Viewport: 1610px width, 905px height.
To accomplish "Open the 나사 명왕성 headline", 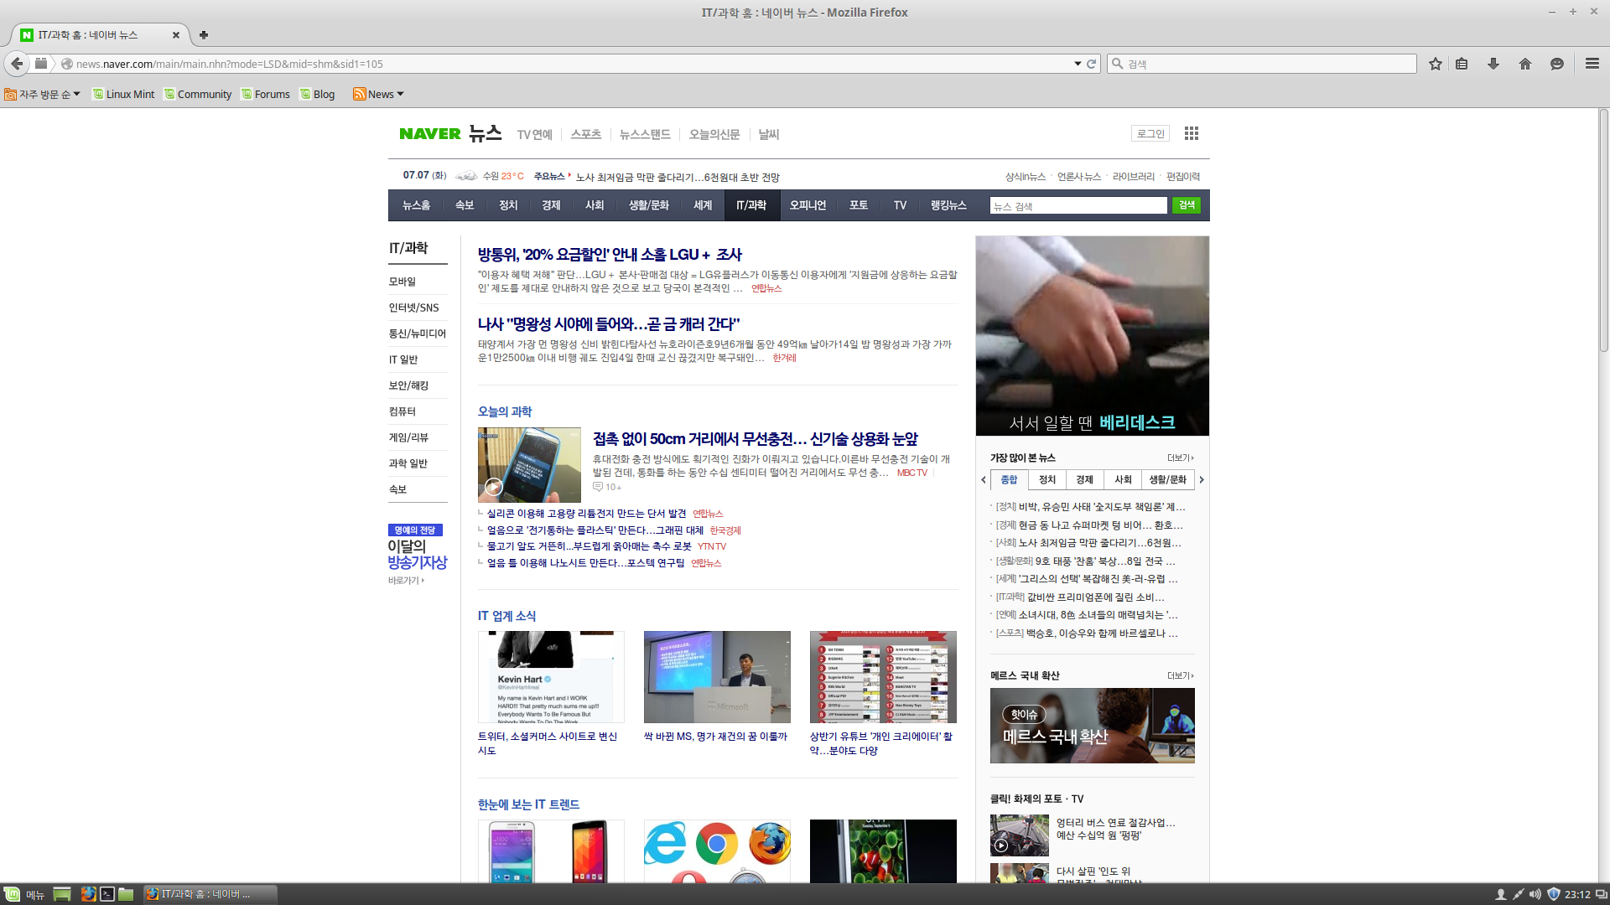I will point(609,324).
